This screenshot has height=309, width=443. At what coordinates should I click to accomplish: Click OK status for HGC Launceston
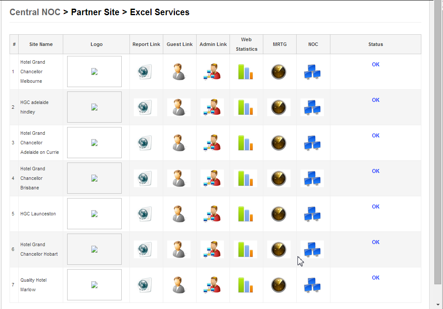(x=375, y=207)
